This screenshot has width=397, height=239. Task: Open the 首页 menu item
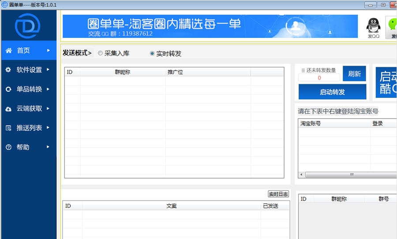[29, 50]
